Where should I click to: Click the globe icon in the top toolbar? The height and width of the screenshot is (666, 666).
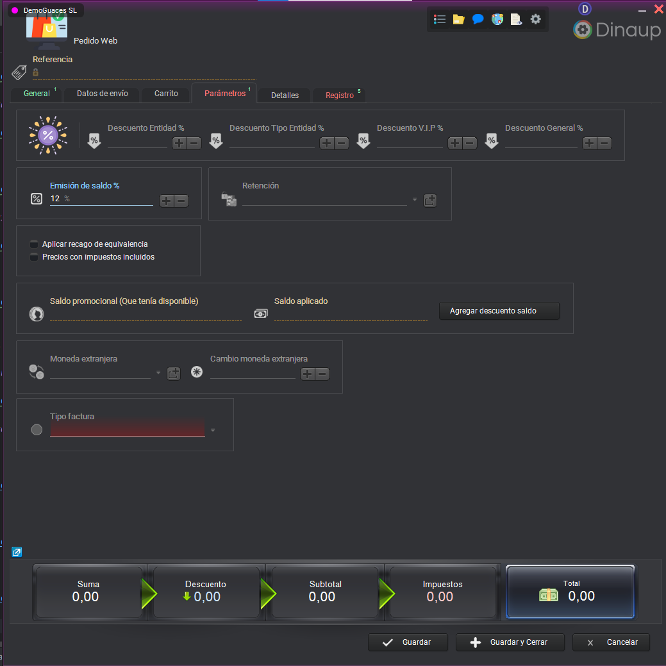497,19
